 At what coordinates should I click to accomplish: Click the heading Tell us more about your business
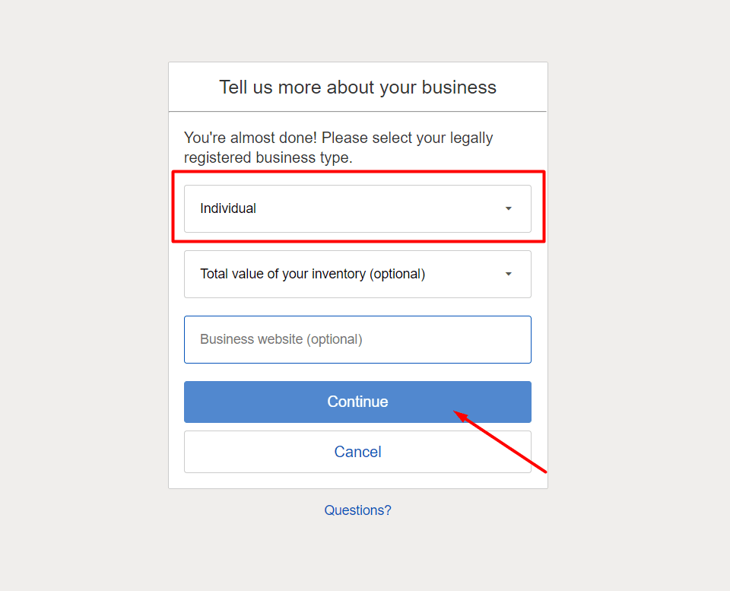(x=357, y=87)
